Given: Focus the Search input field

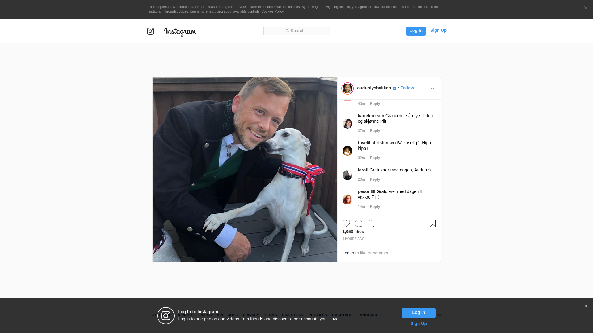Looking at the screenshot, I should (296, 31).
